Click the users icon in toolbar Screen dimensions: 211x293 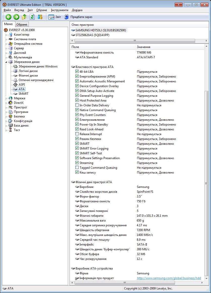click(40, 17)
